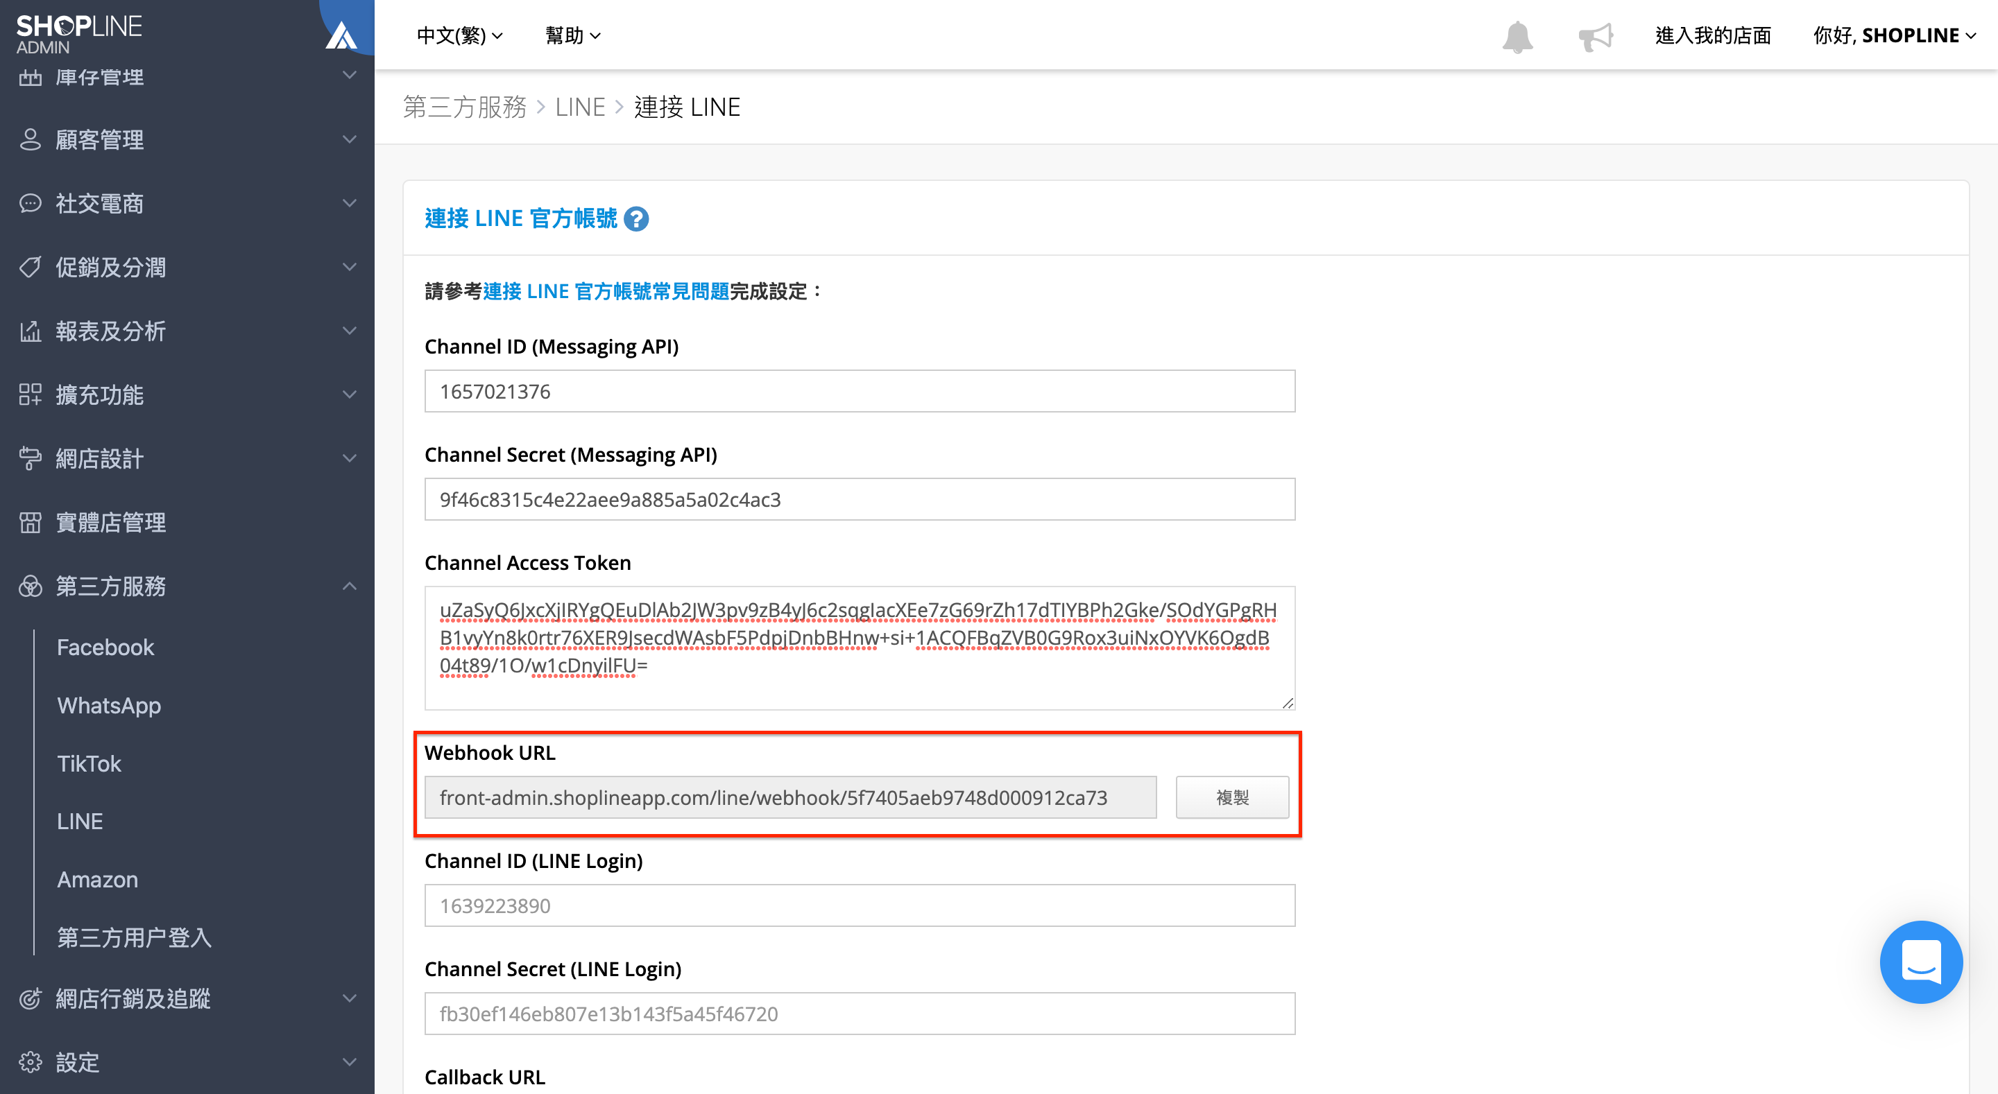Click the Webhook URL read-only field
Viewport: 1998px width, 1094px height.
(x=790, y=798)
